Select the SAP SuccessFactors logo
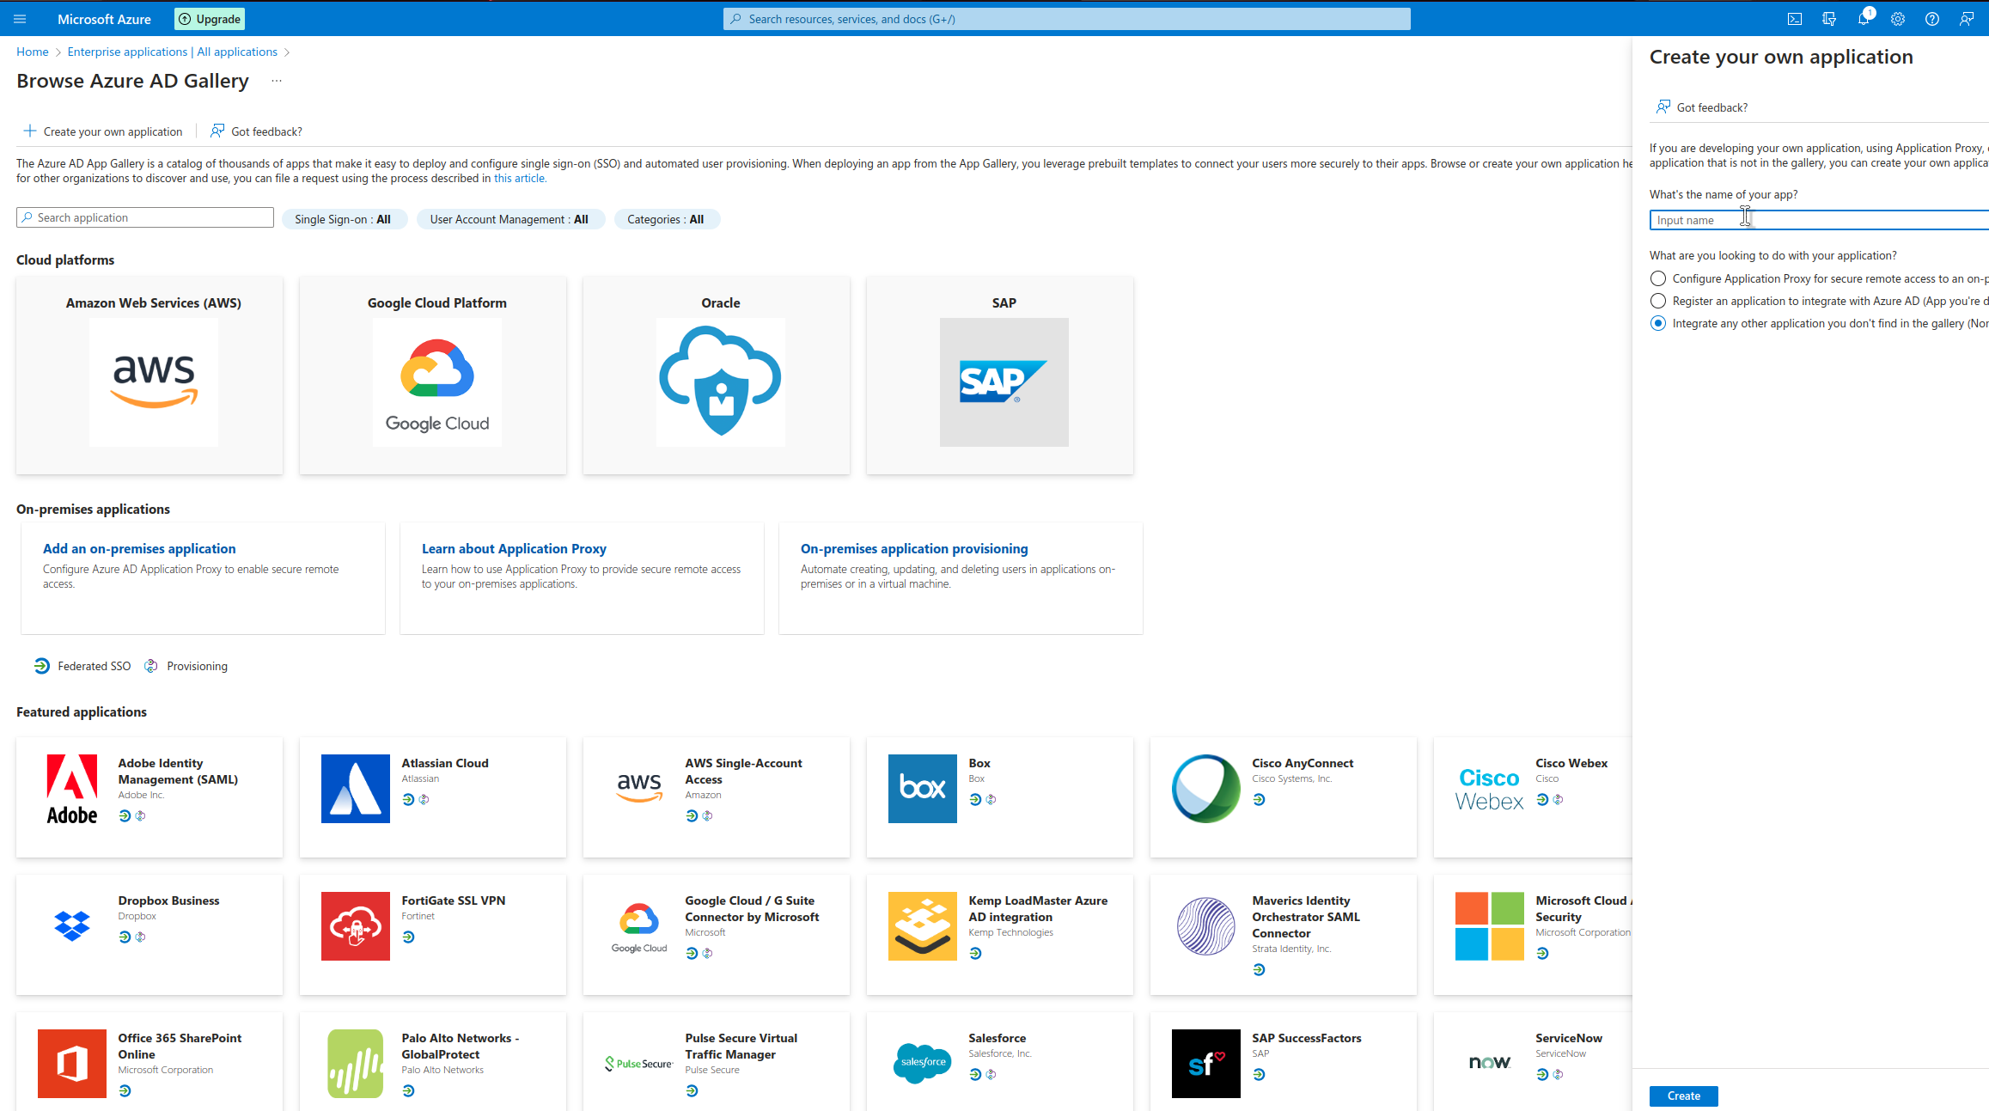This screenshot has width=1989, height=1111. point(1206,1064)
